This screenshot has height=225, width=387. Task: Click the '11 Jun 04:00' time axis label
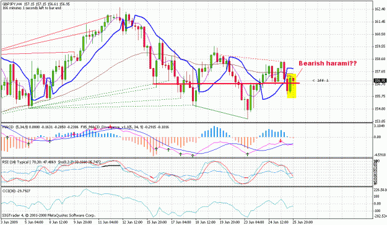pyautogui.click(x=108, y=222)
